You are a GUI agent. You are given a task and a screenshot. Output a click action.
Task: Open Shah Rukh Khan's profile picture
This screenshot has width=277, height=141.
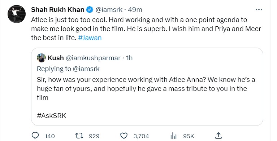click(17, 14)
